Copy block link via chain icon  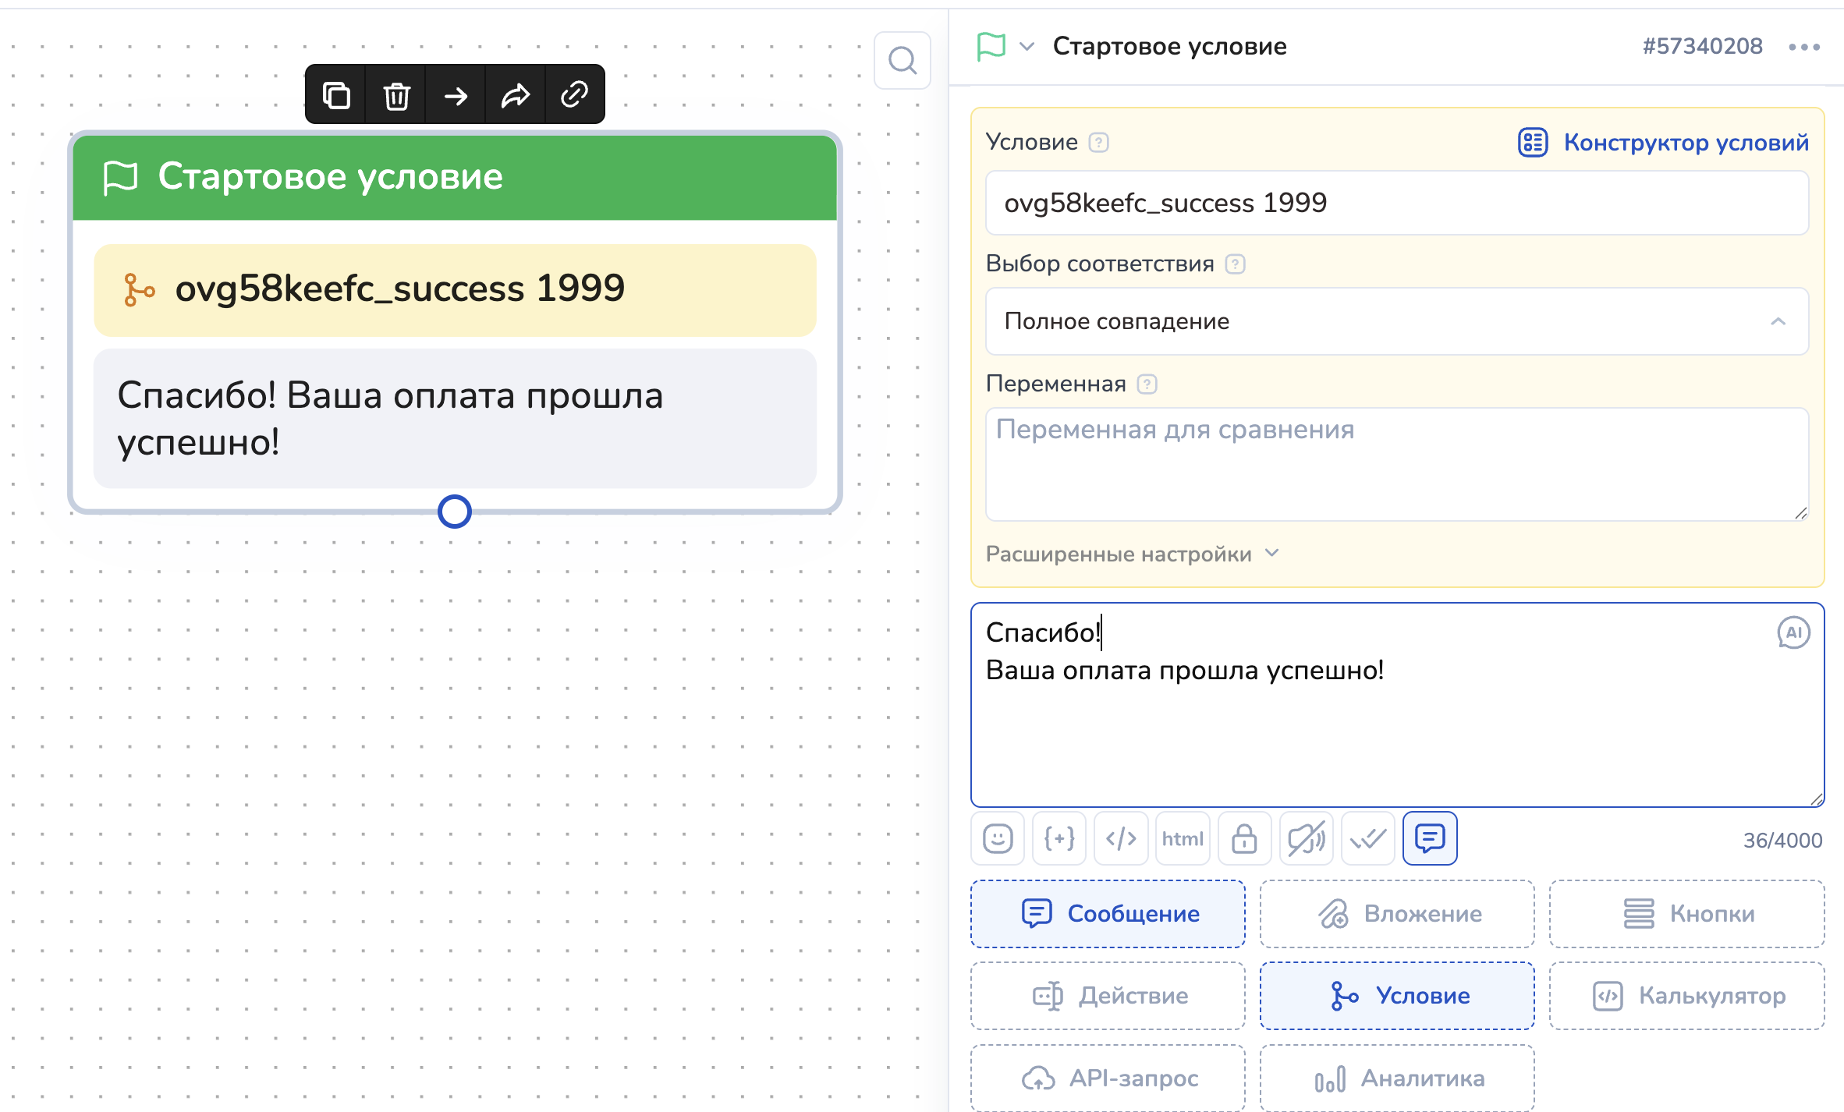[x=574, y=95]
